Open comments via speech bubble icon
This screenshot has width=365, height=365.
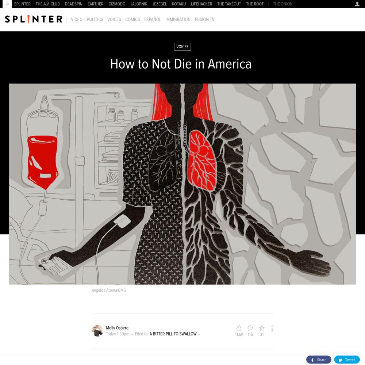point(250,328)
